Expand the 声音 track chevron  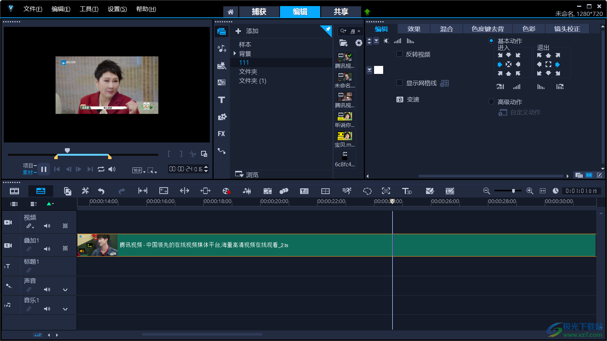(x=65, y=290)
